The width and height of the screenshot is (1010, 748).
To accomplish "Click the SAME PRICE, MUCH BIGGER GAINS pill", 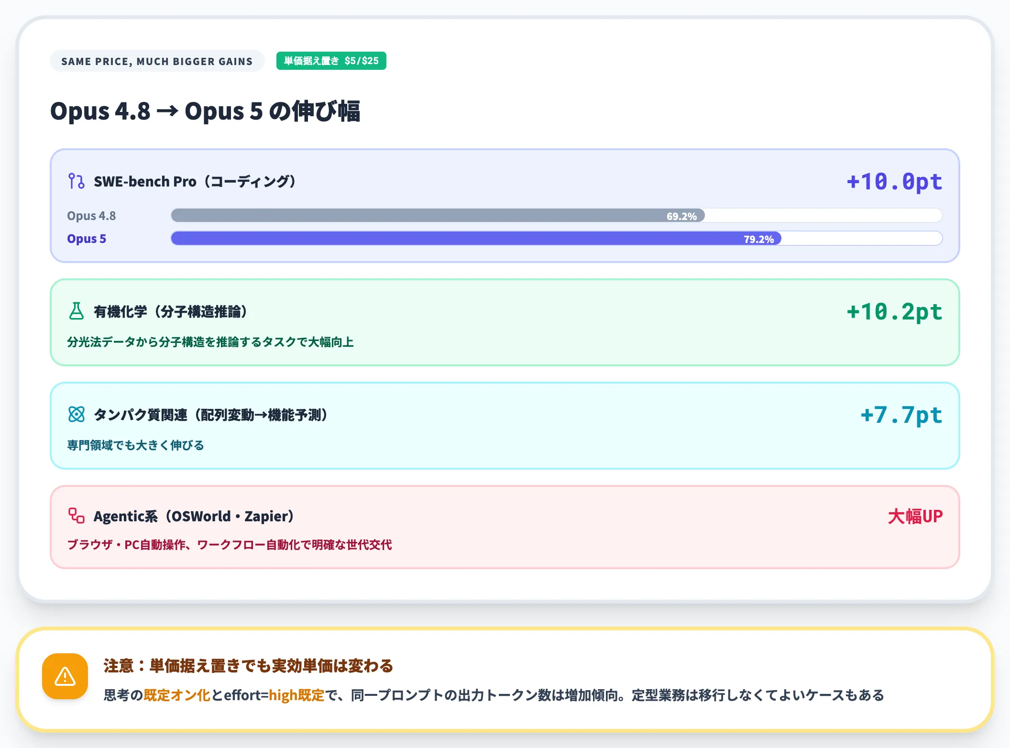I will point(157,61).
